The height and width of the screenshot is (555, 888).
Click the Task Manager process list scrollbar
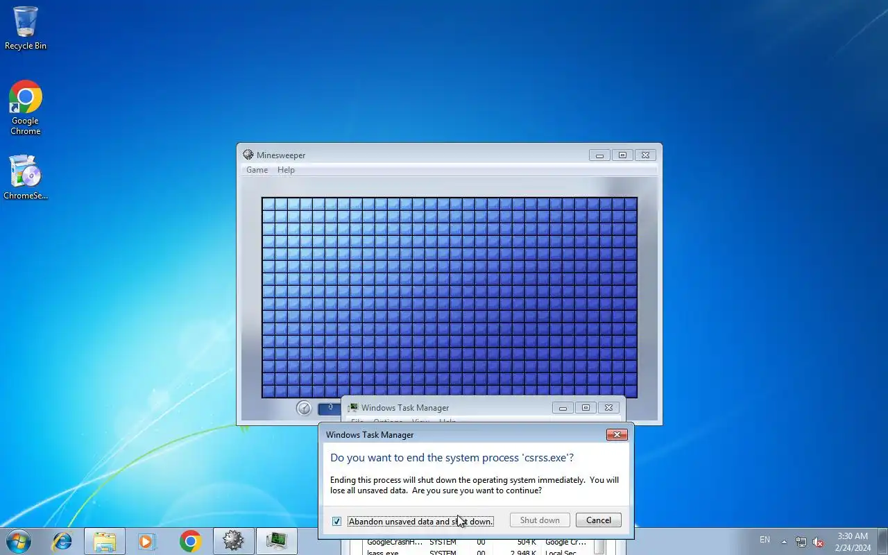(599, 547)
